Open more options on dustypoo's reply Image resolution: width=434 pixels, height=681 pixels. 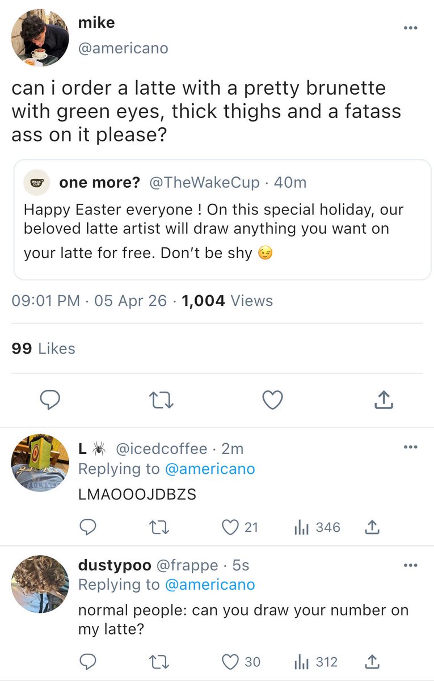410,565
